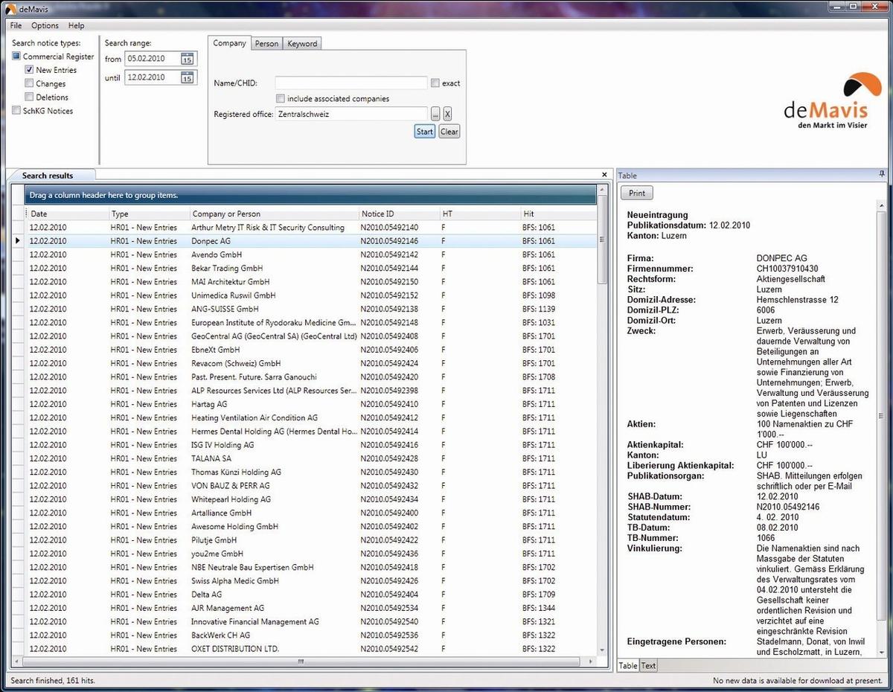Image resolution: width=893 pixels, height=692 pixels.
Task: Clear registered office with the X button
Action: tap(447, 114)
